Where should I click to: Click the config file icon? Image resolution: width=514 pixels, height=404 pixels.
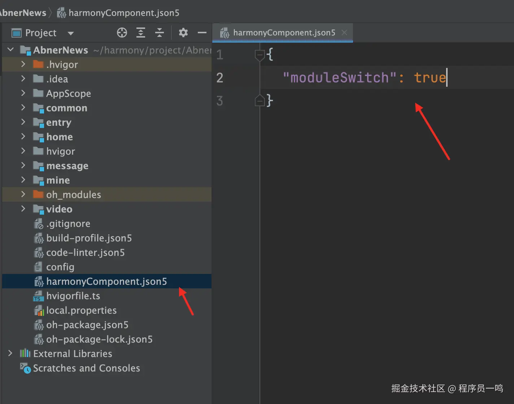click(x=38, y=267)
